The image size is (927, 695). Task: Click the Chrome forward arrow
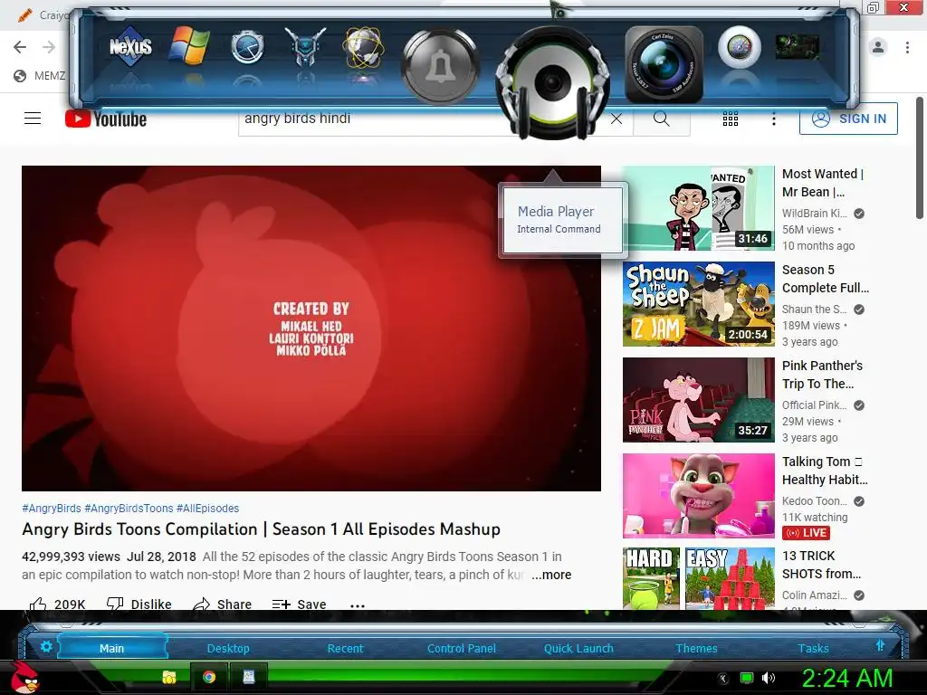pyautogui.click(x=49, y=47)
